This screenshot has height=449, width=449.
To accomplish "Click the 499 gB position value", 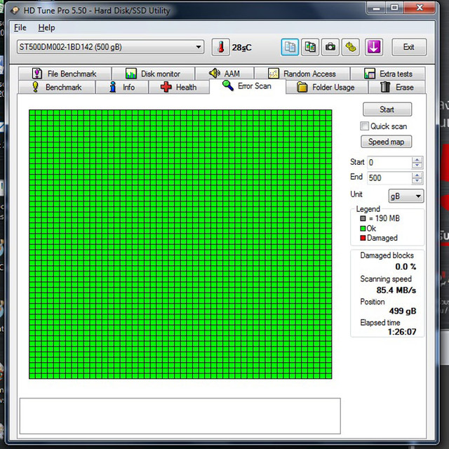I will pyautogui.click(x=402, y=311).
